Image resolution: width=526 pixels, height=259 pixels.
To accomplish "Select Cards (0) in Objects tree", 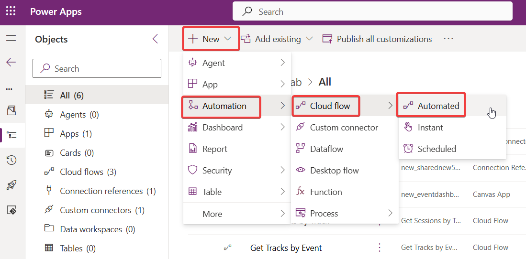I will click(97, 153).
